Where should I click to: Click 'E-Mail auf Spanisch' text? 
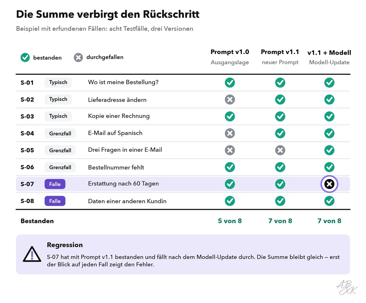pos(115,133)
